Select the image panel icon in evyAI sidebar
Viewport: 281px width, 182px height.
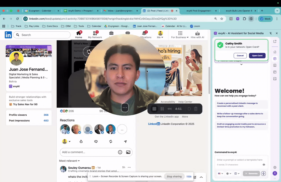coord(275,79)
